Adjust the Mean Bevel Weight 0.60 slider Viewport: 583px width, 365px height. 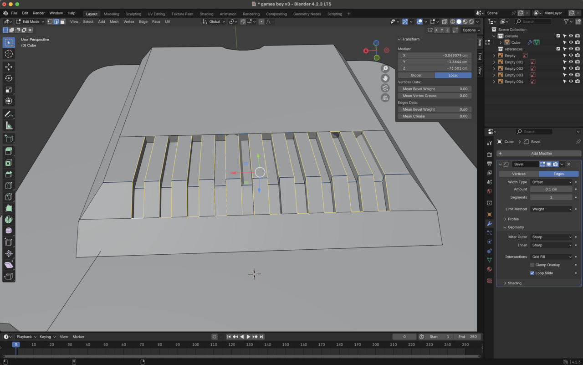[x=435, y=109]
